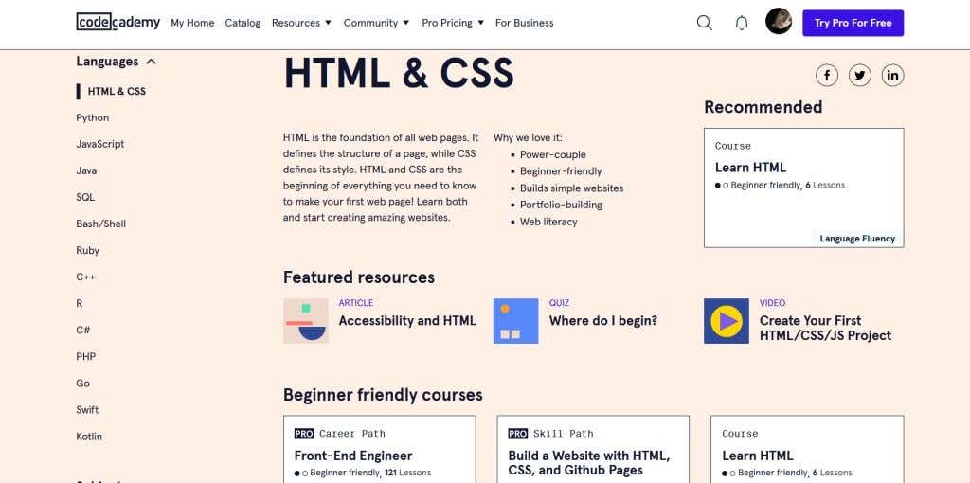Expand the Community dropdown menu

click(376, 23)
